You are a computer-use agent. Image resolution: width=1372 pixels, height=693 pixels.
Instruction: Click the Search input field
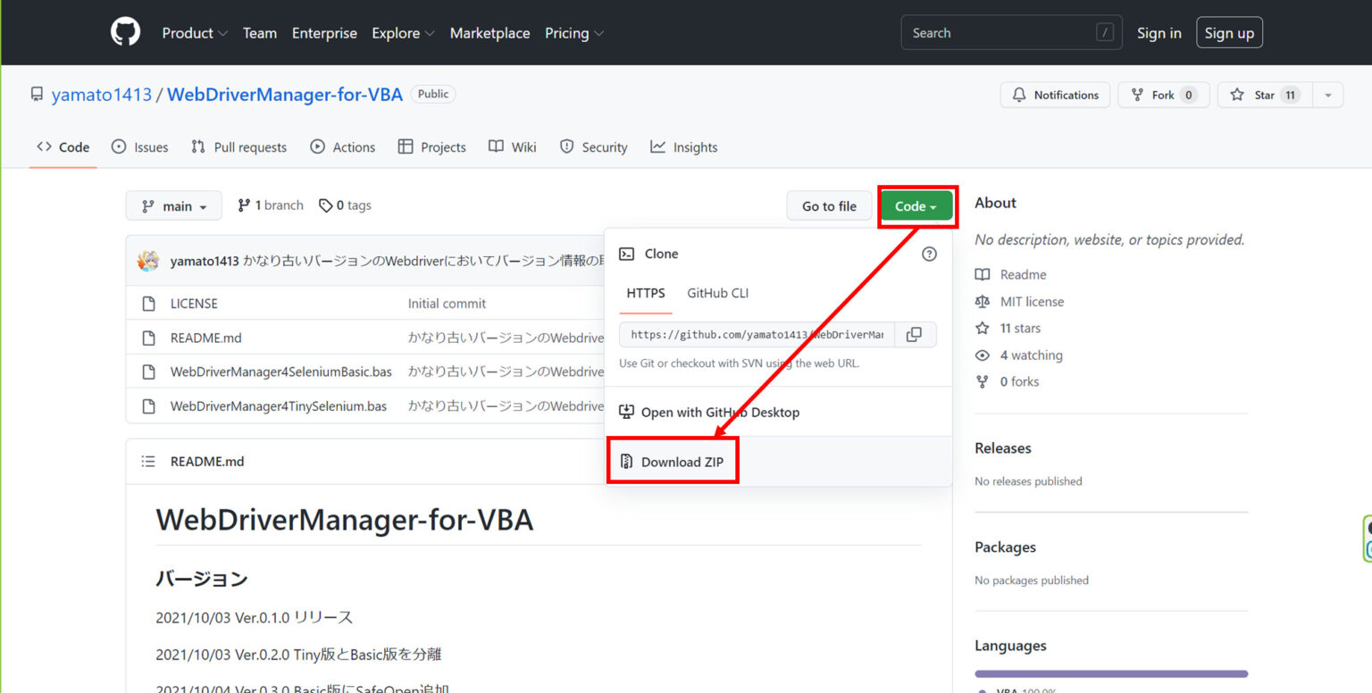(x=1000, y=33)
